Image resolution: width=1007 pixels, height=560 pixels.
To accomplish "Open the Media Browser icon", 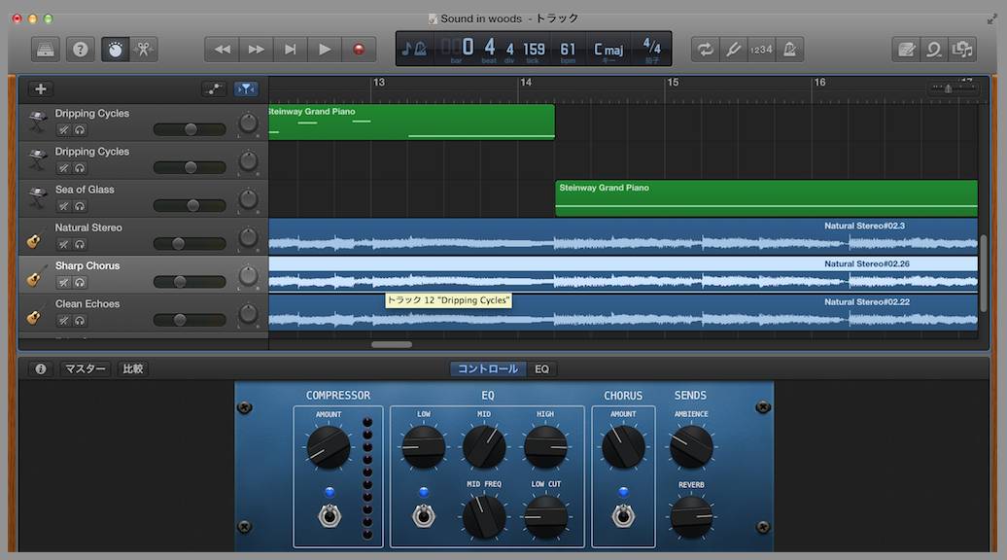I will [962, 50].
